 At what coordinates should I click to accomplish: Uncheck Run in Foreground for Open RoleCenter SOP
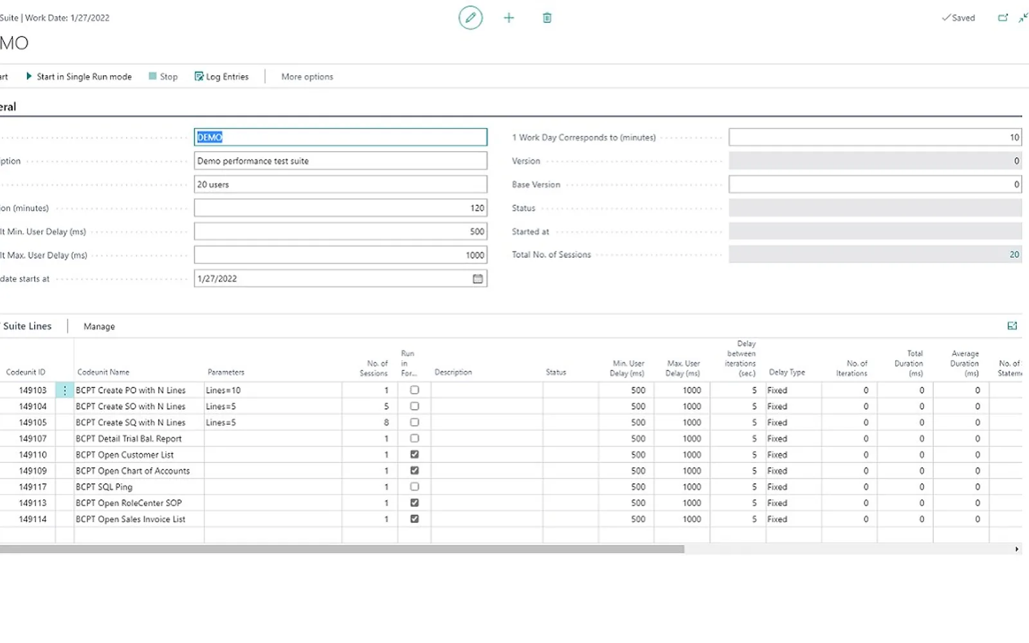point(415,503)
